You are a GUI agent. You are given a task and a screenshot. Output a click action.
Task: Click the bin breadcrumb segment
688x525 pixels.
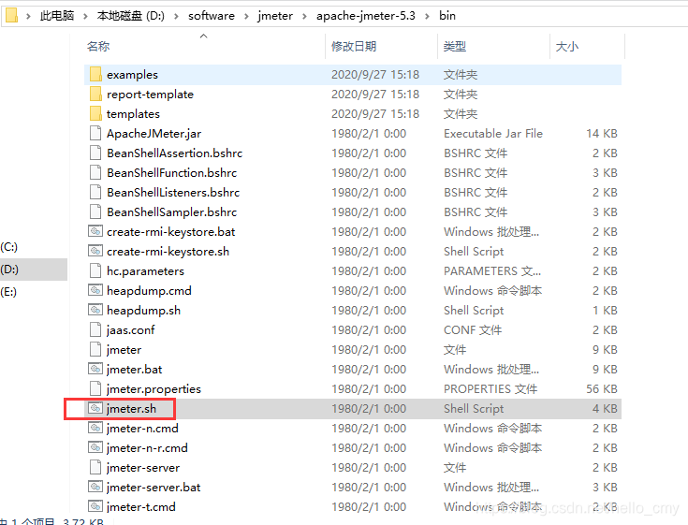(447, 16)
